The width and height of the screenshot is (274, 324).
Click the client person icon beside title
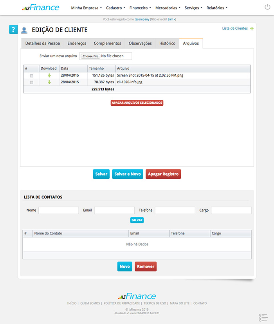pyautogui.click(x=24, y=30)
